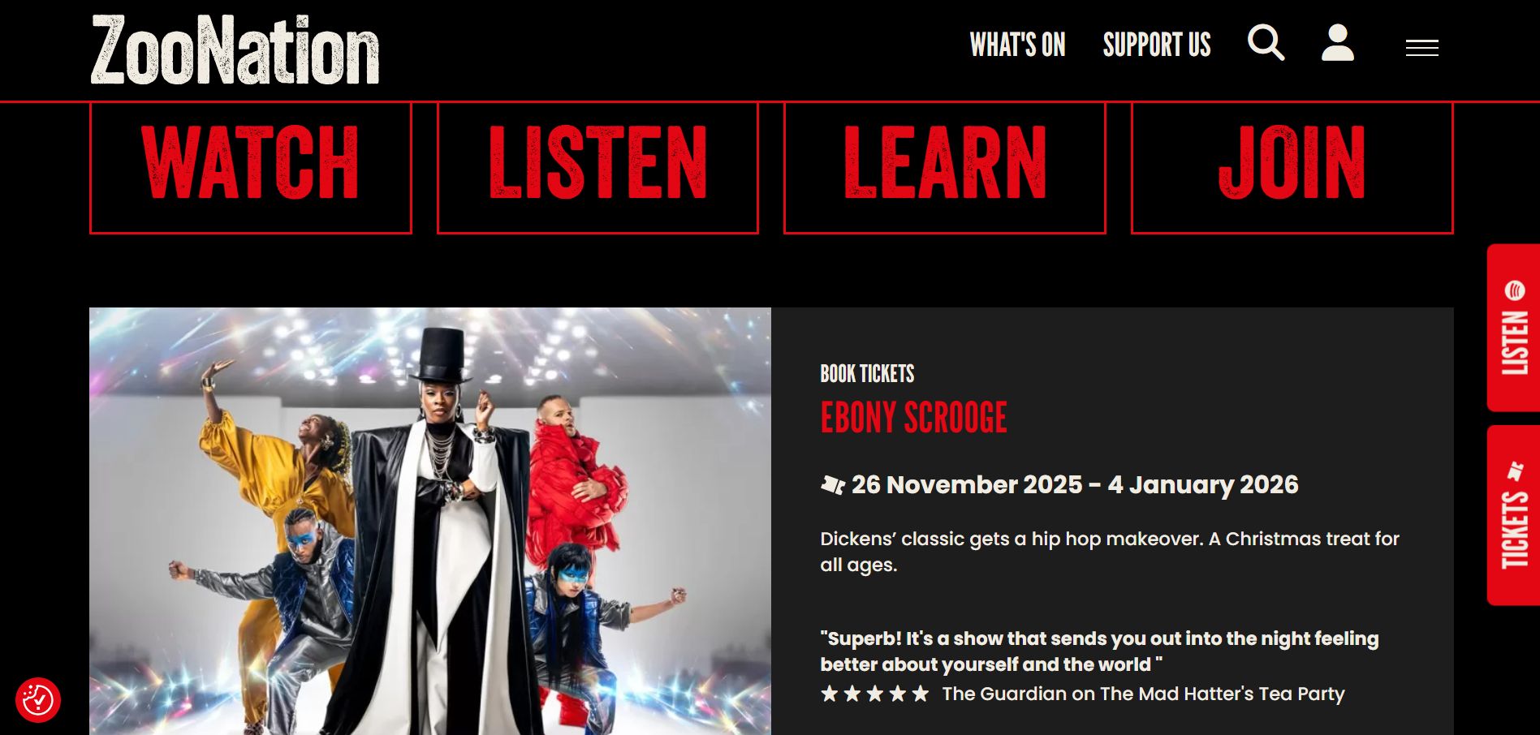Open the user account icon

point(1337,43)
